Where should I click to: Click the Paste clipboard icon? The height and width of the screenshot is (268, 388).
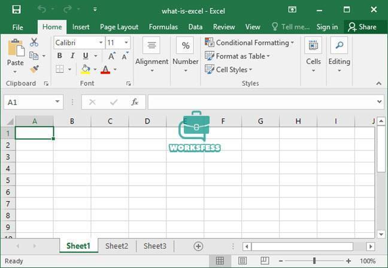click(16, 47)
